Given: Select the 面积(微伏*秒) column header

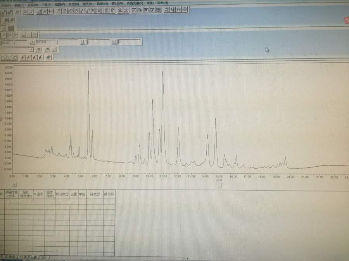Looking at the screenshot, I should pyautogui.click(x=26, y=194).
